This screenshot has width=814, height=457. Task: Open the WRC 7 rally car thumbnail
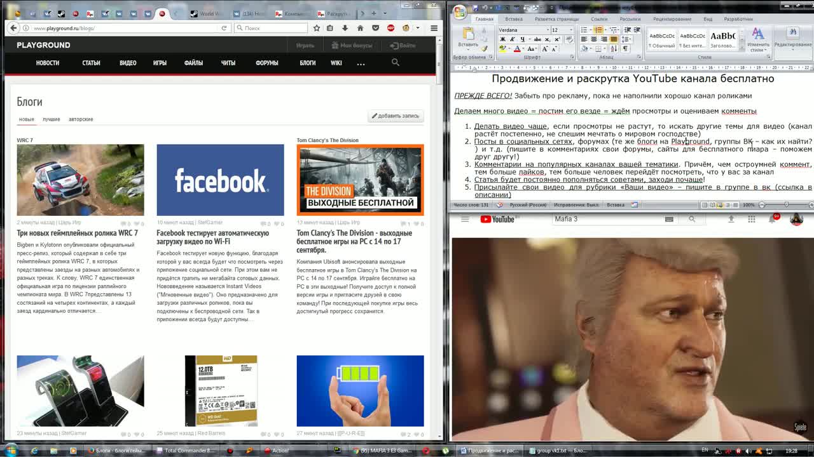click(x=80, y=180)
